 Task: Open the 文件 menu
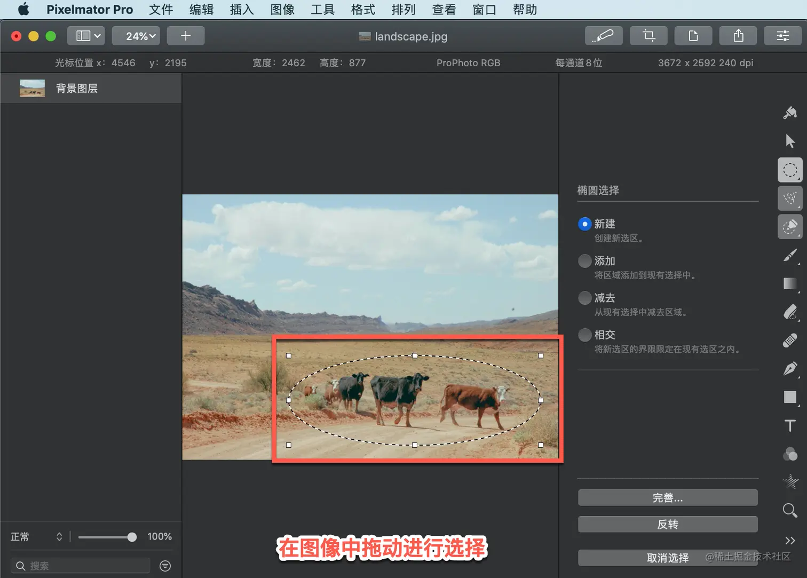click(x=161, y=9)
